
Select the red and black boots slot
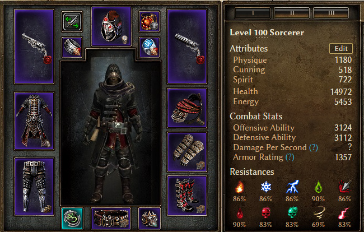(187, 196)
